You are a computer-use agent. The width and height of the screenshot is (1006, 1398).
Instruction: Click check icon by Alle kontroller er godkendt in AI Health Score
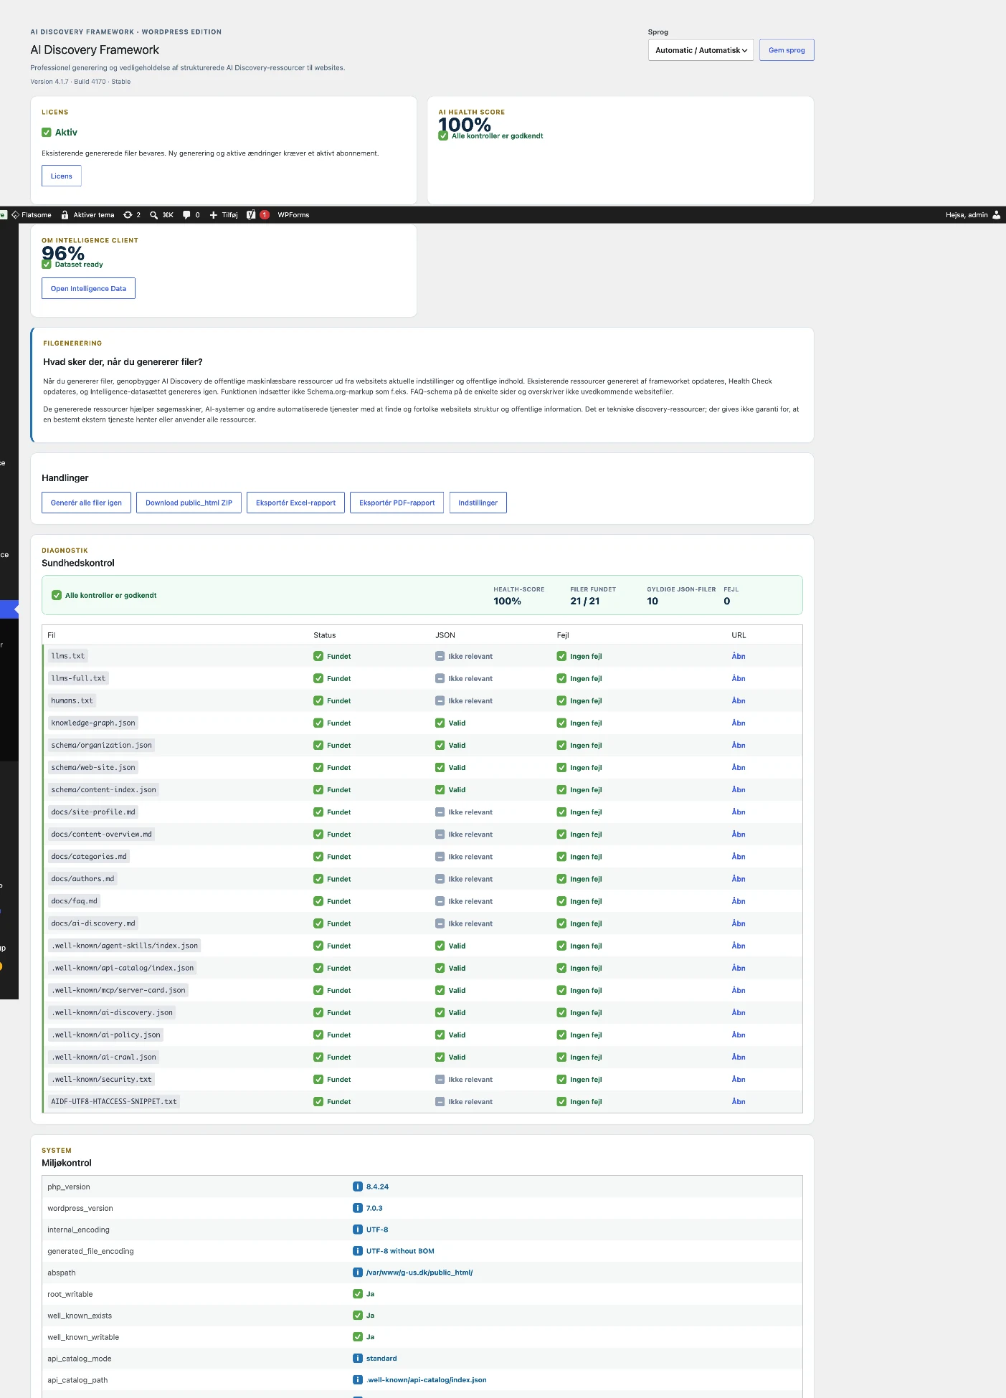443,135
